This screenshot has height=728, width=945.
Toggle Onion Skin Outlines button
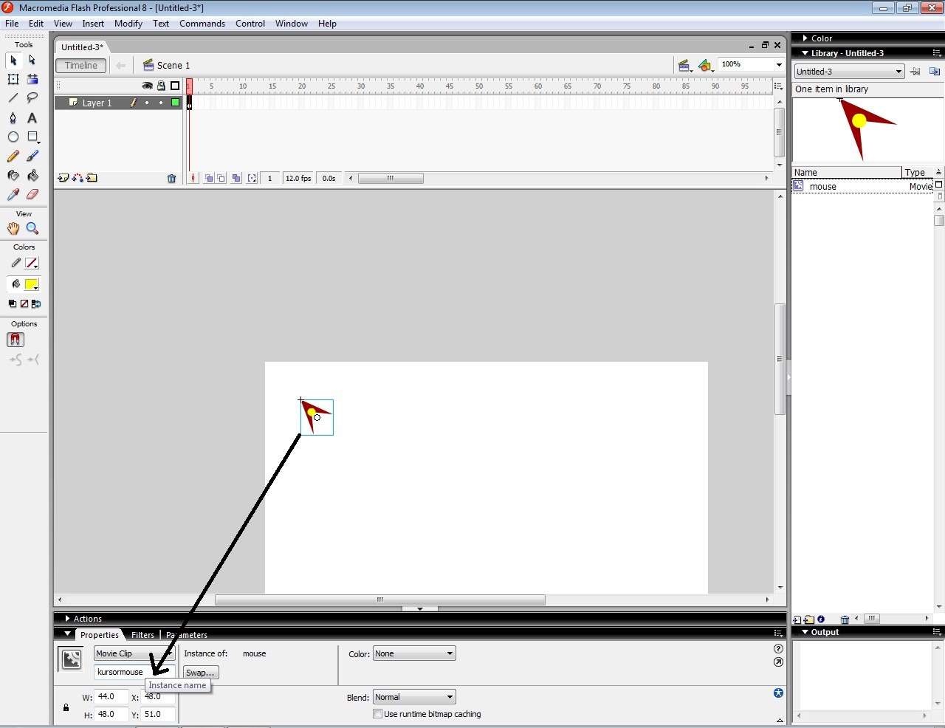coord(221,179)
